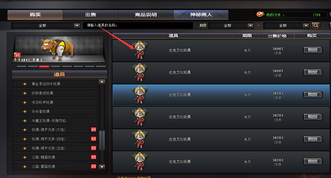Click the magnifier search icon button
331x178 pixels.
(x=316, y=25)
